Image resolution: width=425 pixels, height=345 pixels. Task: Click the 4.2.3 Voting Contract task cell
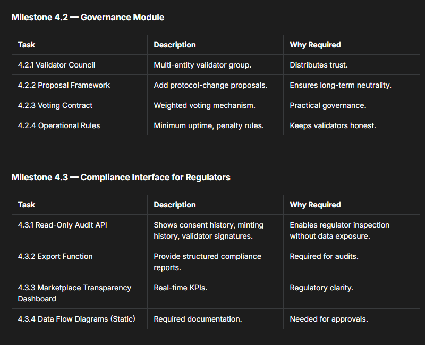[x=55, y=105]
